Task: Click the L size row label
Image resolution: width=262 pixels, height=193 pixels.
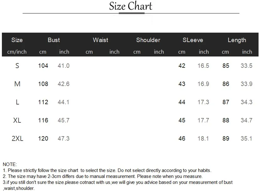Action: tap(17, 102)
